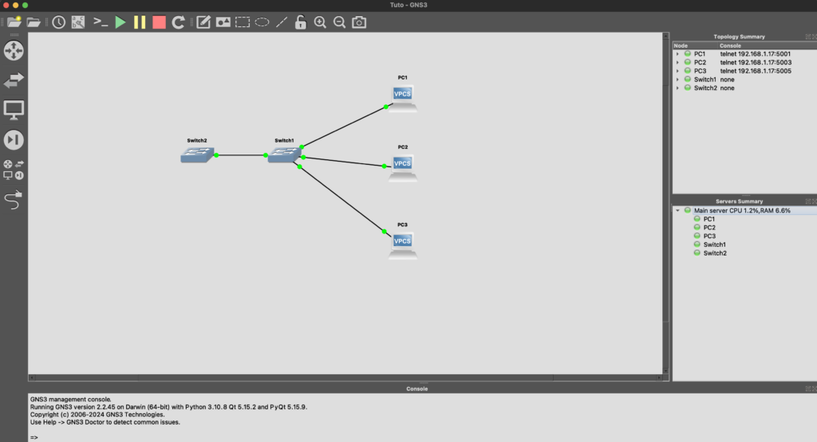
Task: Click Console column header
Action: 768,45
